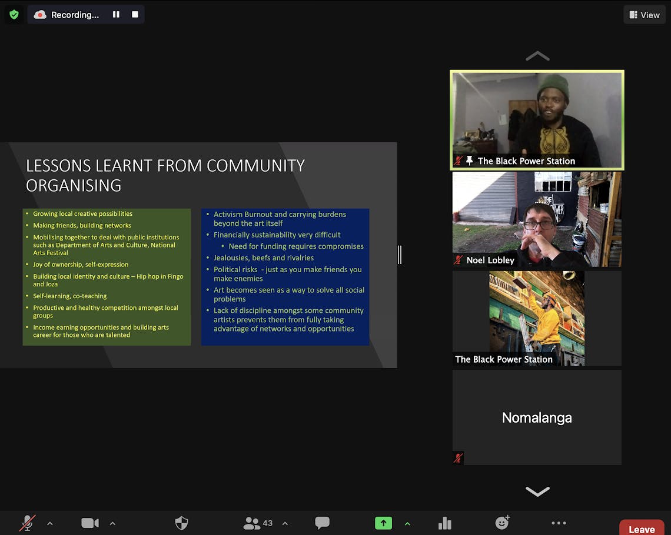
Task: Click the green Share Screen icon
Action: (x=383, y=523)
